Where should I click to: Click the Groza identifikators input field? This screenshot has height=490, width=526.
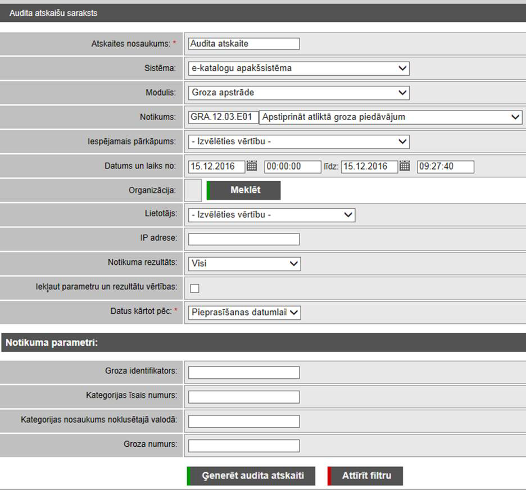coord(244,373)
